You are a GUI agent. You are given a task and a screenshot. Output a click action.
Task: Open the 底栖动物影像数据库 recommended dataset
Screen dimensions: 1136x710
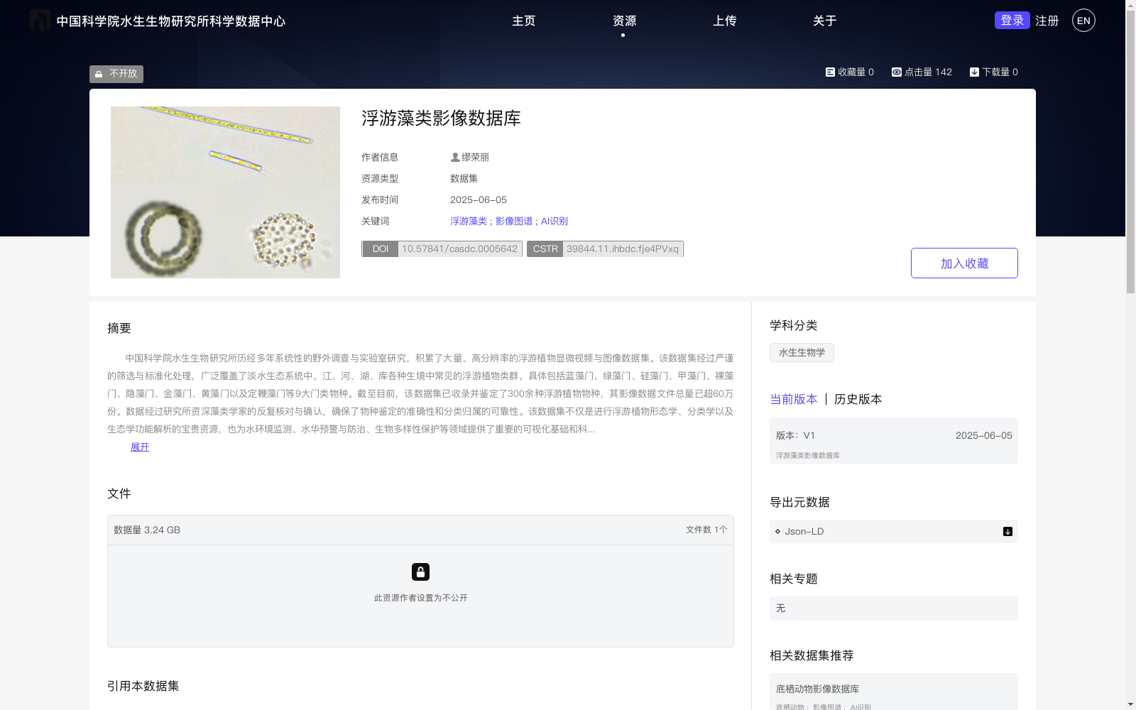pyautogui.click(x=818, y=689)
